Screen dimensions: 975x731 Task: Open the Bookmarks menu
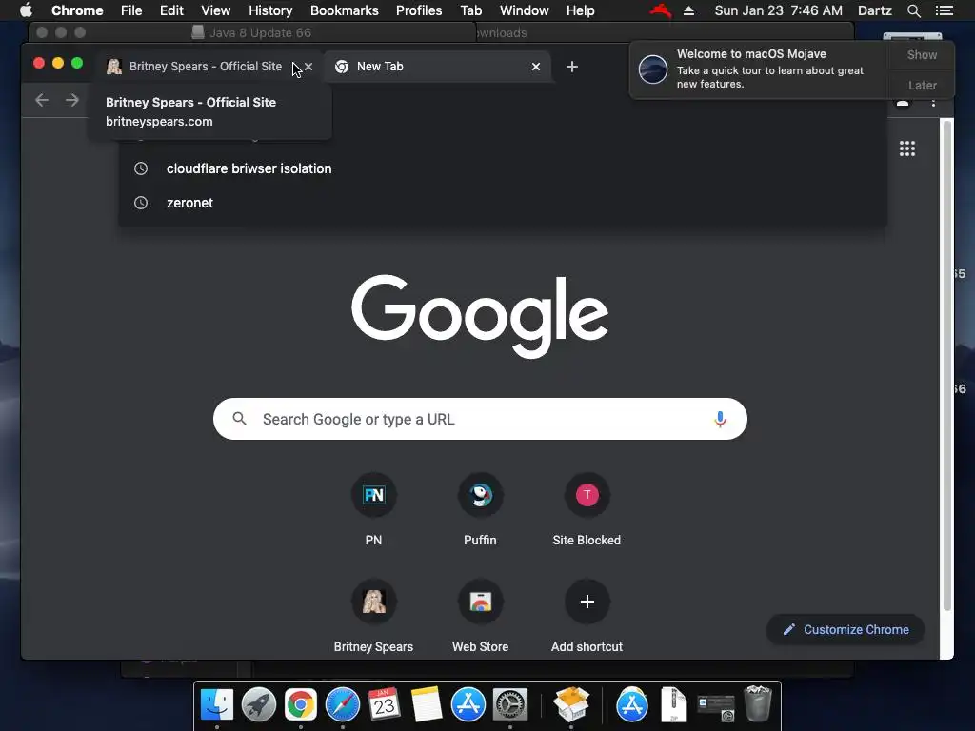click(x=345, y=10)
